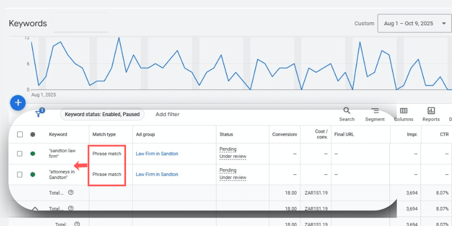Open the Segment icon menu
This screenshot has width=452, height=226.
pyautogui.click(x=375, y=111)
